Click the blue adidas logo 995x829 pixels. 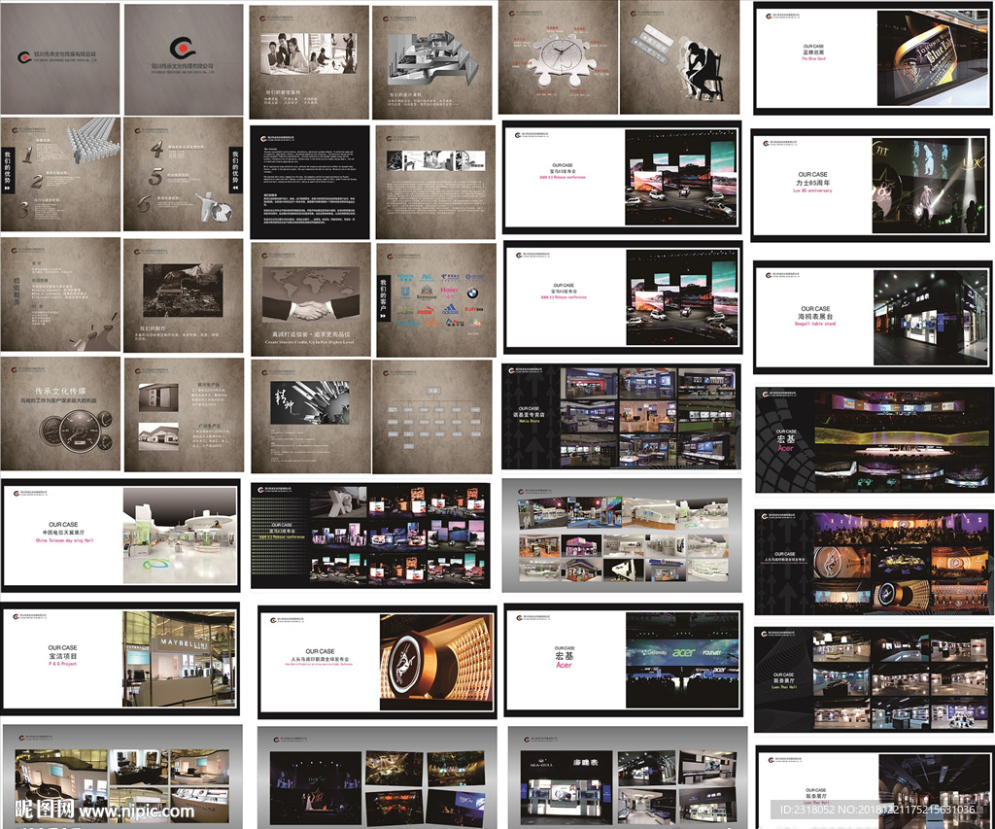pos(449,309)
